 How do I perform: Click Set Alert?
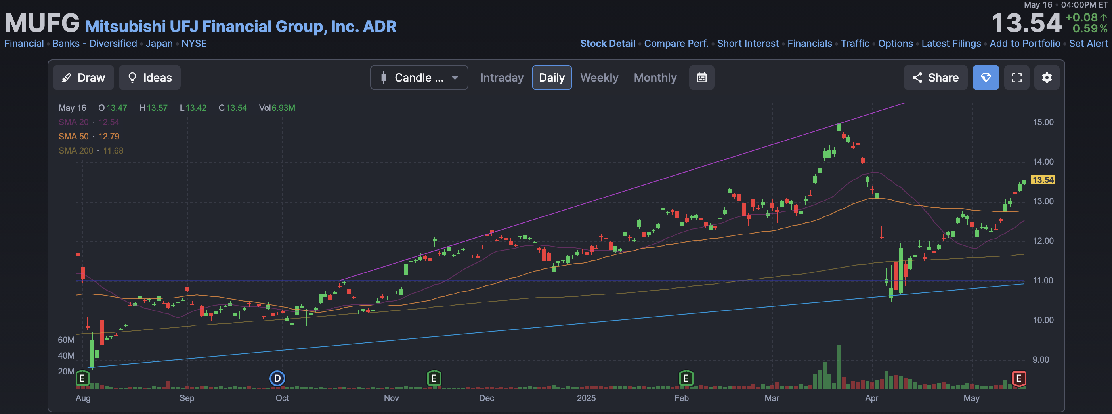click(x=1088, y=44)
